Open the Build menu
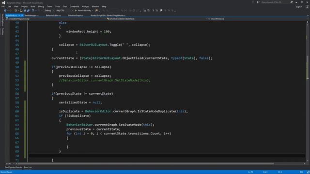Image resolution: width=310 pixels, height=174 pixels. pos(33,7)
